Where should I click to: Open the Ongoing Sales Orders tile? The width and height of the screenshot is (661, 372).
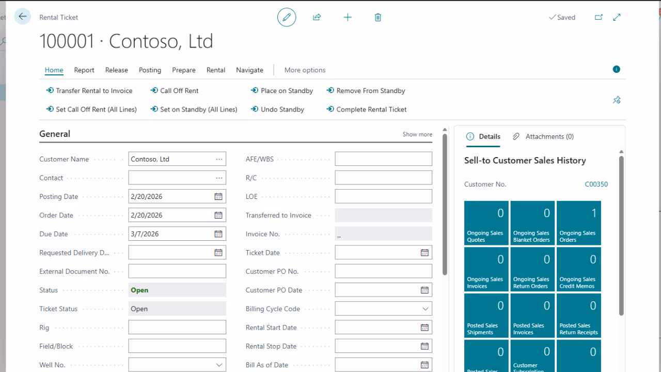point(579,223)
